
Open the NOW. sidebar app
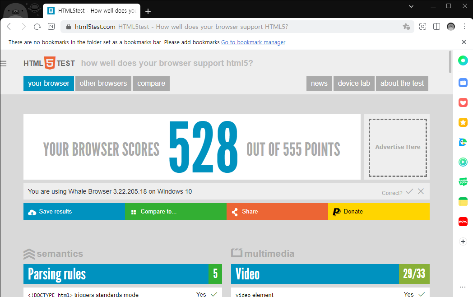coord(463,222)
